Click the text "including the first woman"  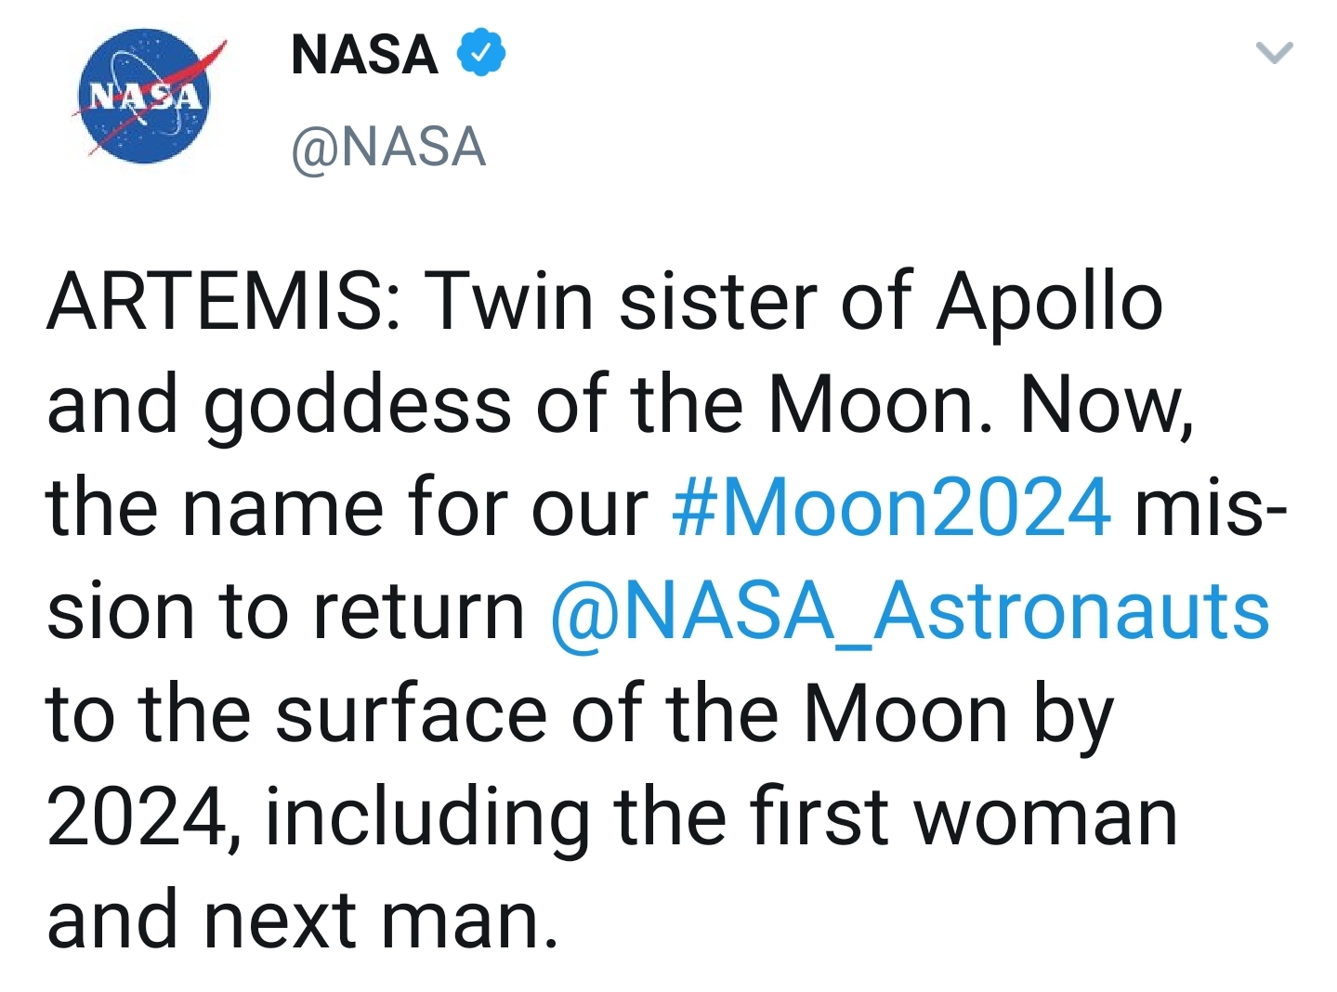click(x=722, y=818)
